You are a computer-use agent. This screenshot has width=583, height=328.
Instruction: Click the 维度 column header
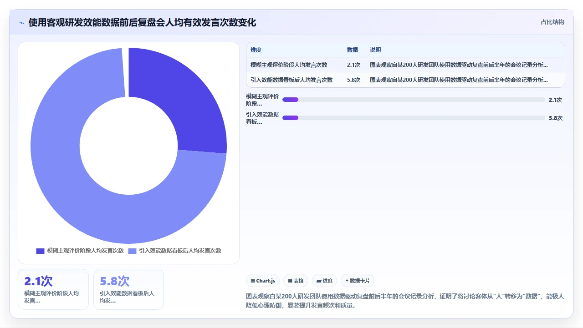tap(256, 50)
